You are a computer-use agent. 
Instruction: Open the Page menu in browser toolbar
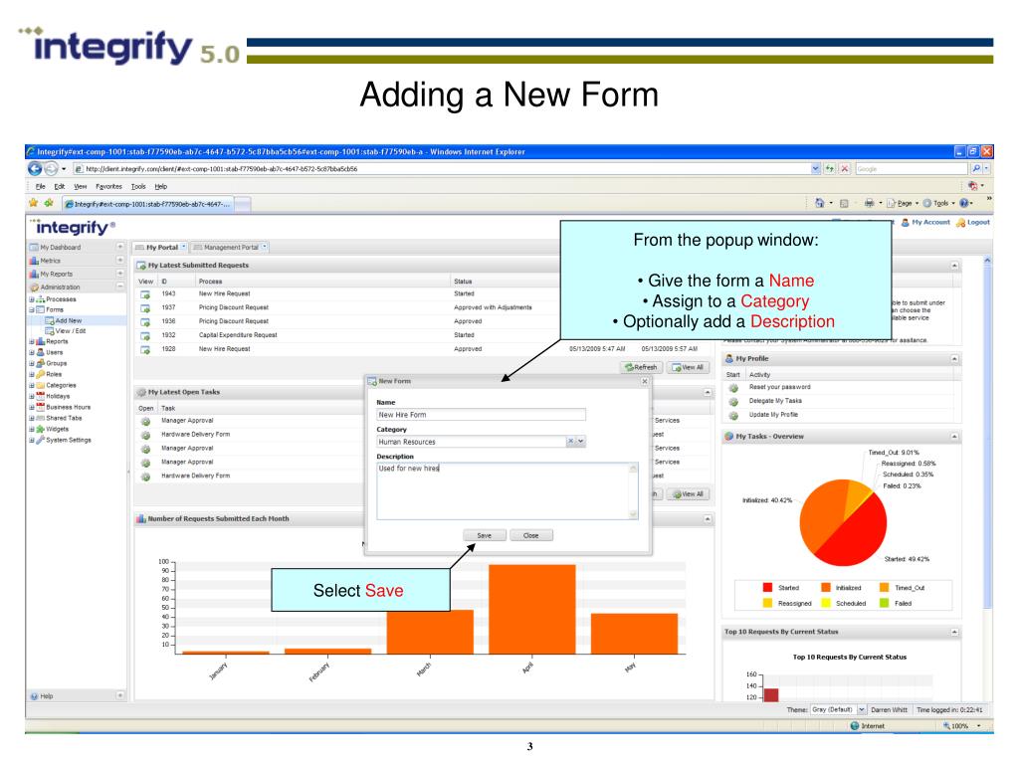[x=904, y=203]
